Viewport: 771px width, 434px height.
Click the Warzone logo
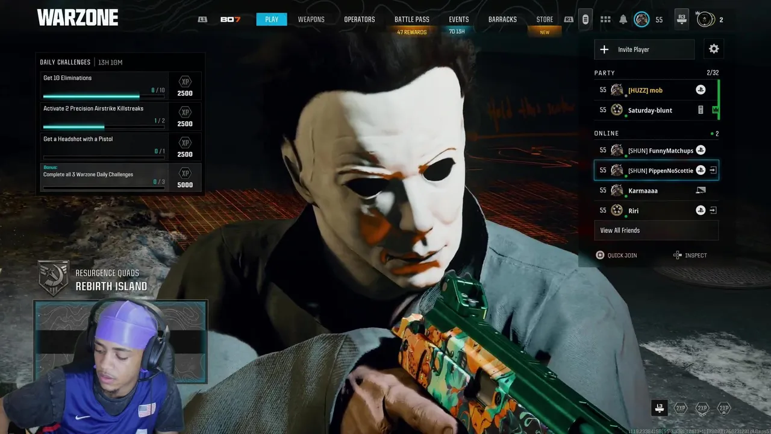click(x=78, y=18)
